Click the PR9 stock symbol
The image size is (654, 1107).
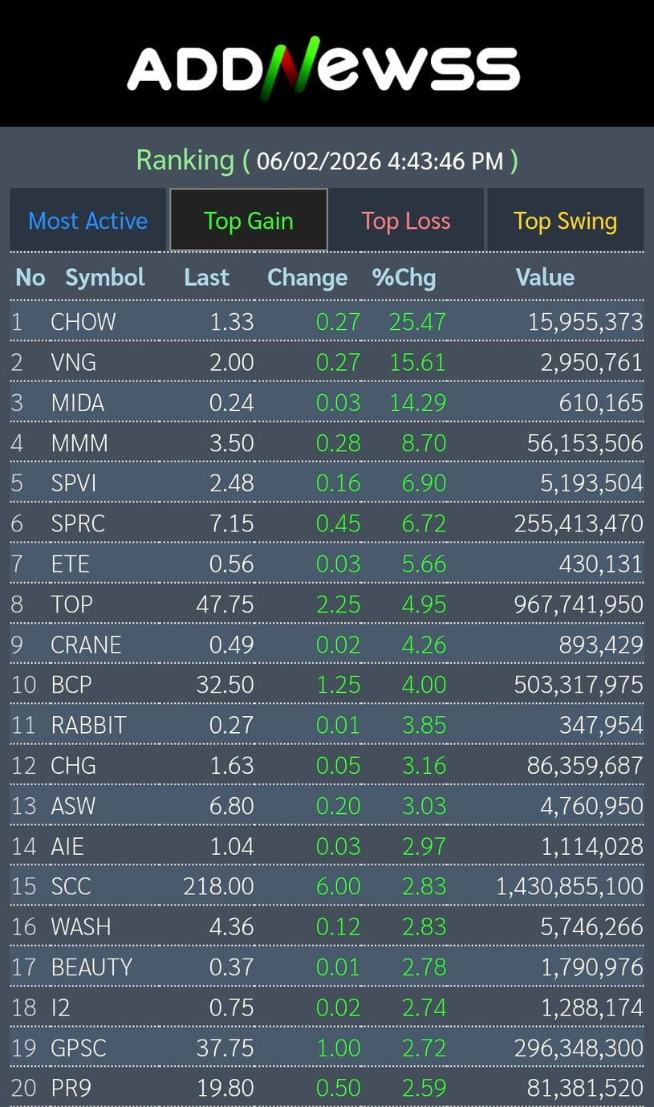[x=71, y=1089]
